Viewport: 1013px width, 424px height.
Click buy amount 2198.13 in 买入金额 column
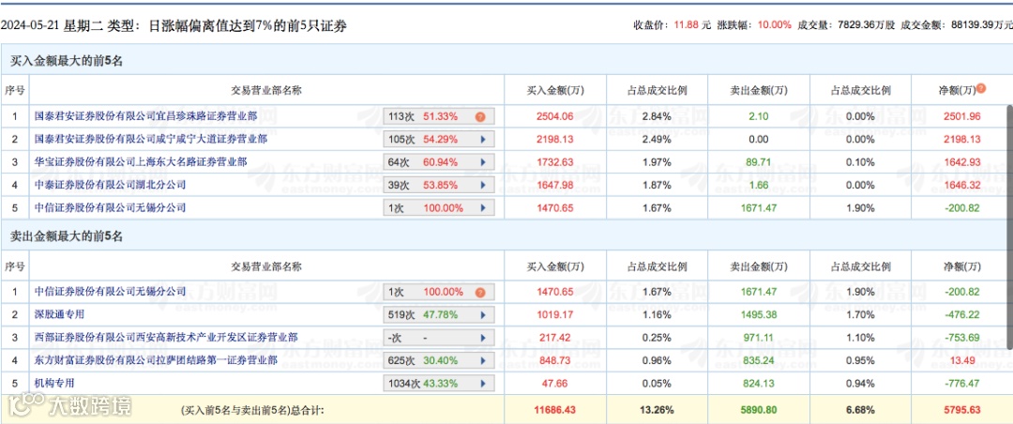(555, 140)
